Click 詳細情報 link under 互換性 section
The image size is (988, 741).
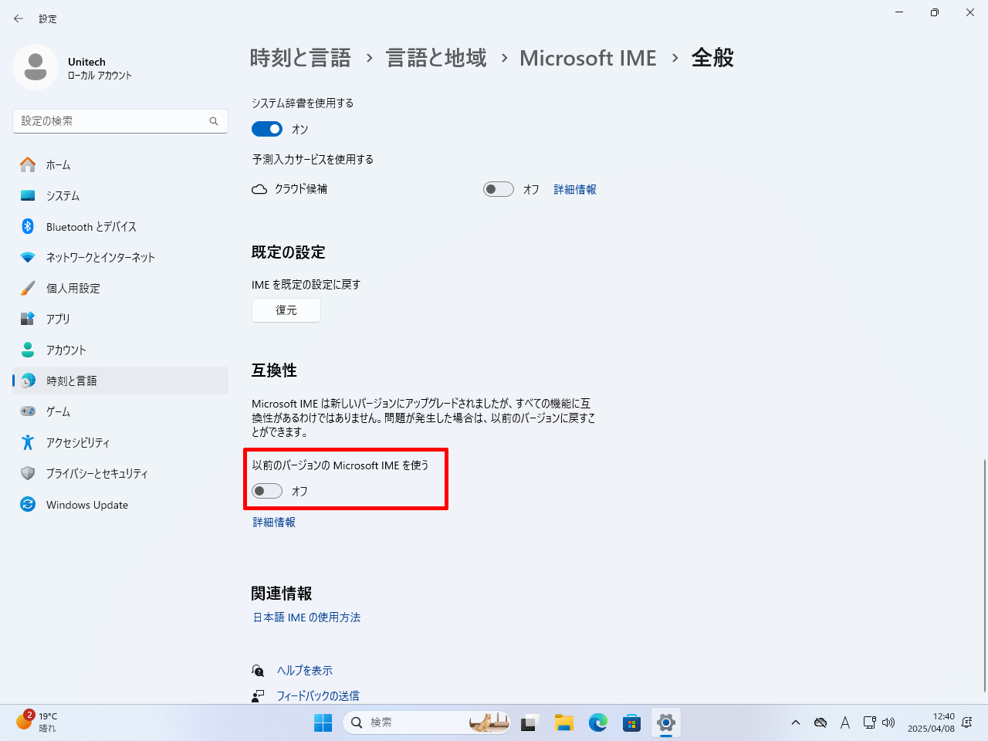[x=274, y=523]
